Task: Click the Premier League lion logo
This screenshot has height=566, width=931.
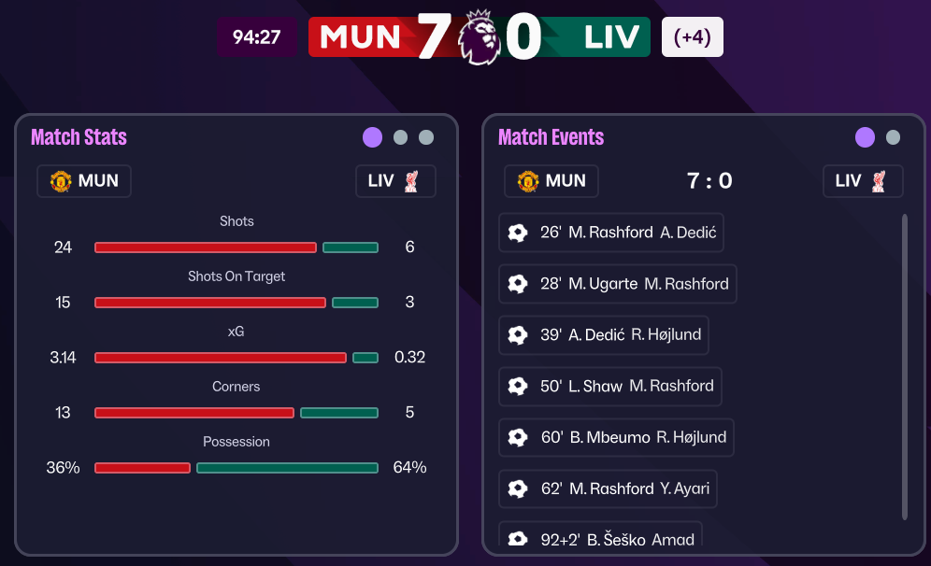Action: click(479, 37)
